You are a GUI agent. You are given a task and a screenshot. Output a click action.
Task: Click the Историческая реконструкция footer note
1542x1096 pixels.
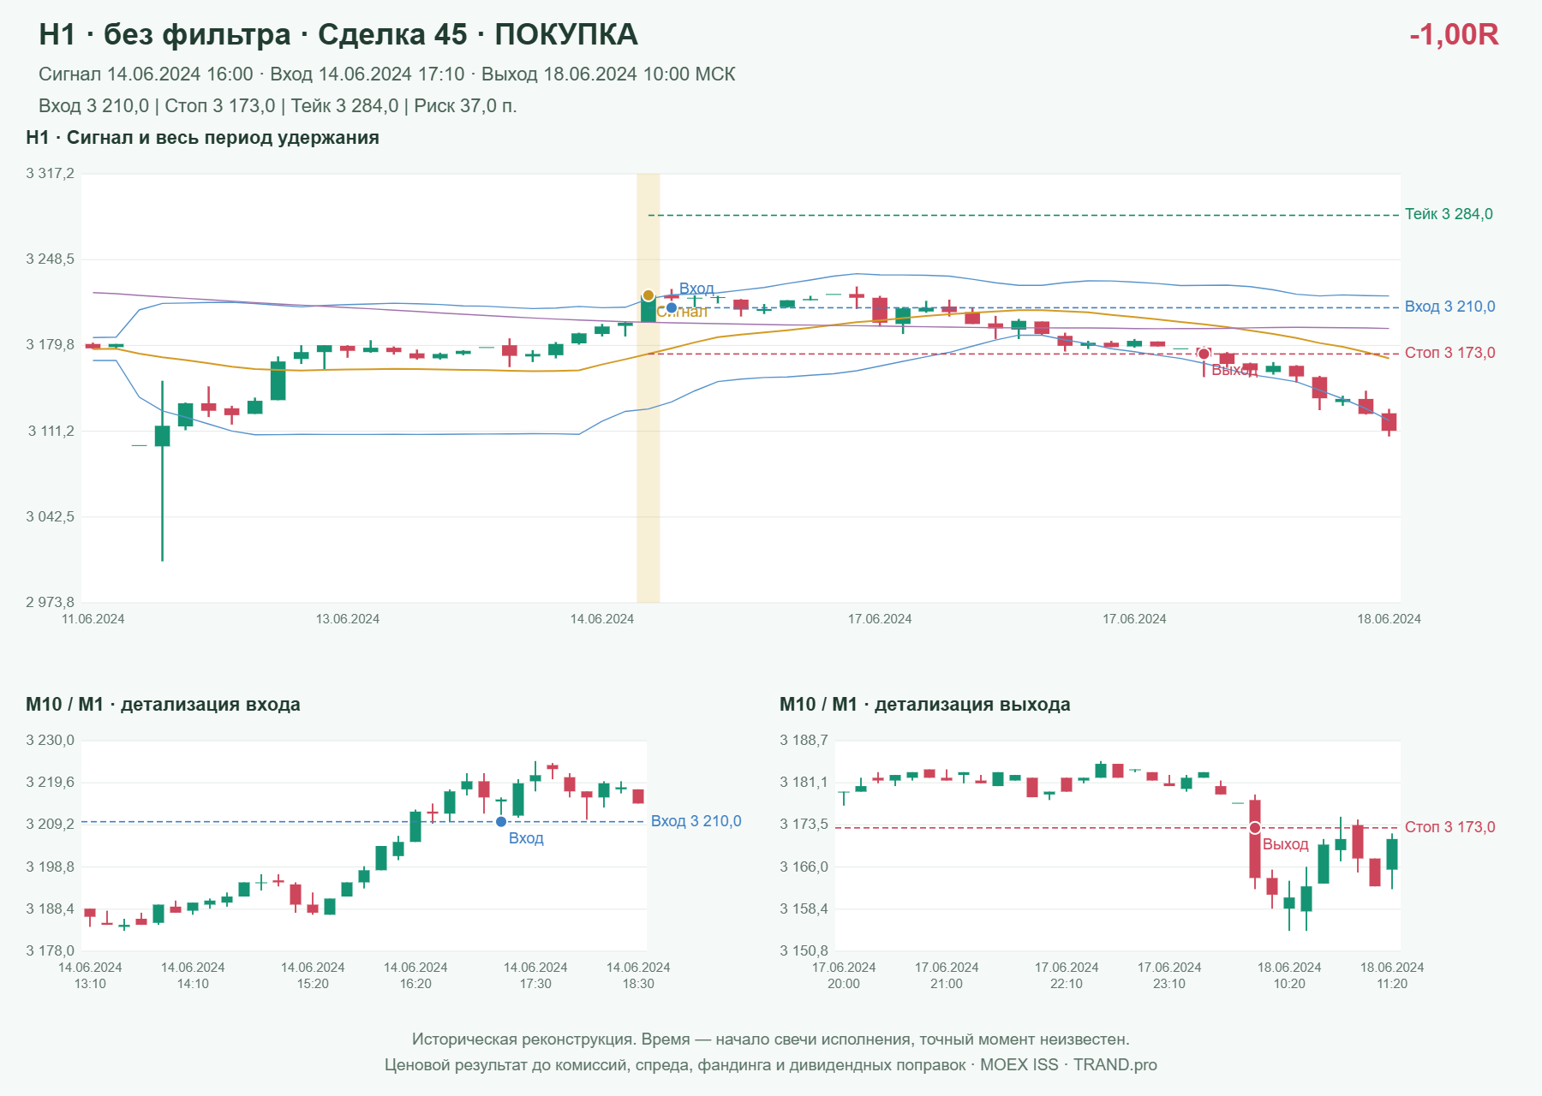[x=771, y=1039]
